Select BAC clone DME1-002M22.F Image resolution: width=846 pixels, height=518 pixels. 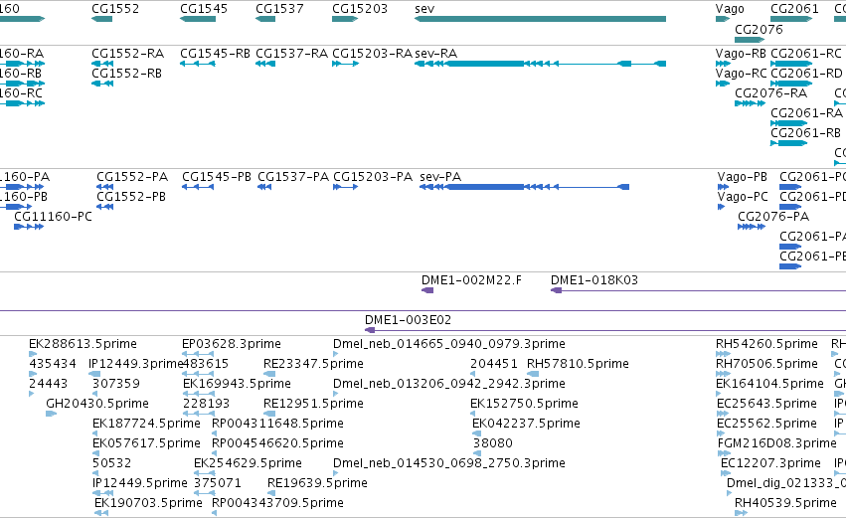[x=427, y=291]
